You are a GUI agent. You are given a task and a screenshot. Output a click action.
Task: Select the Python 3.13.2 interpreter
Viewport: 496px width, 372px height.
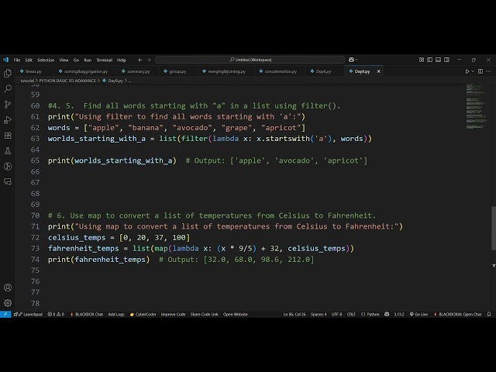(399, 315)
